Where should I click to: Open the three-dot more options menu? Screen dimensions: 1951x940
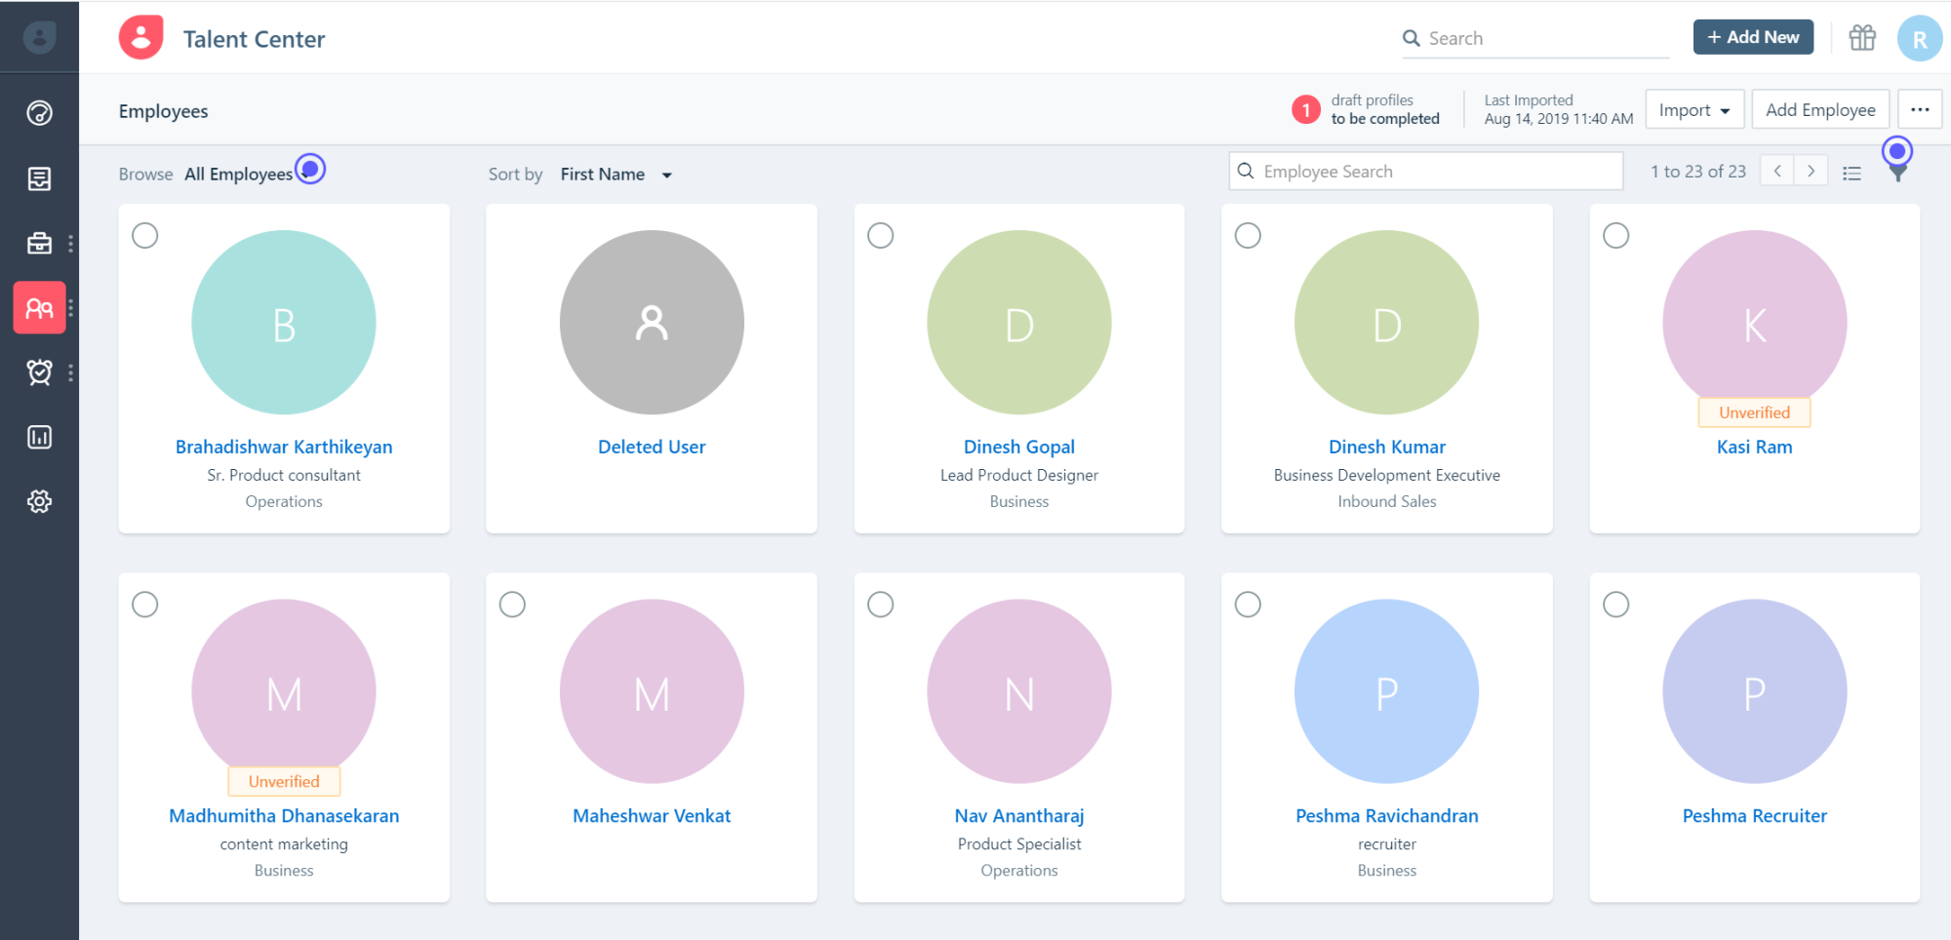click(1920, 109)
